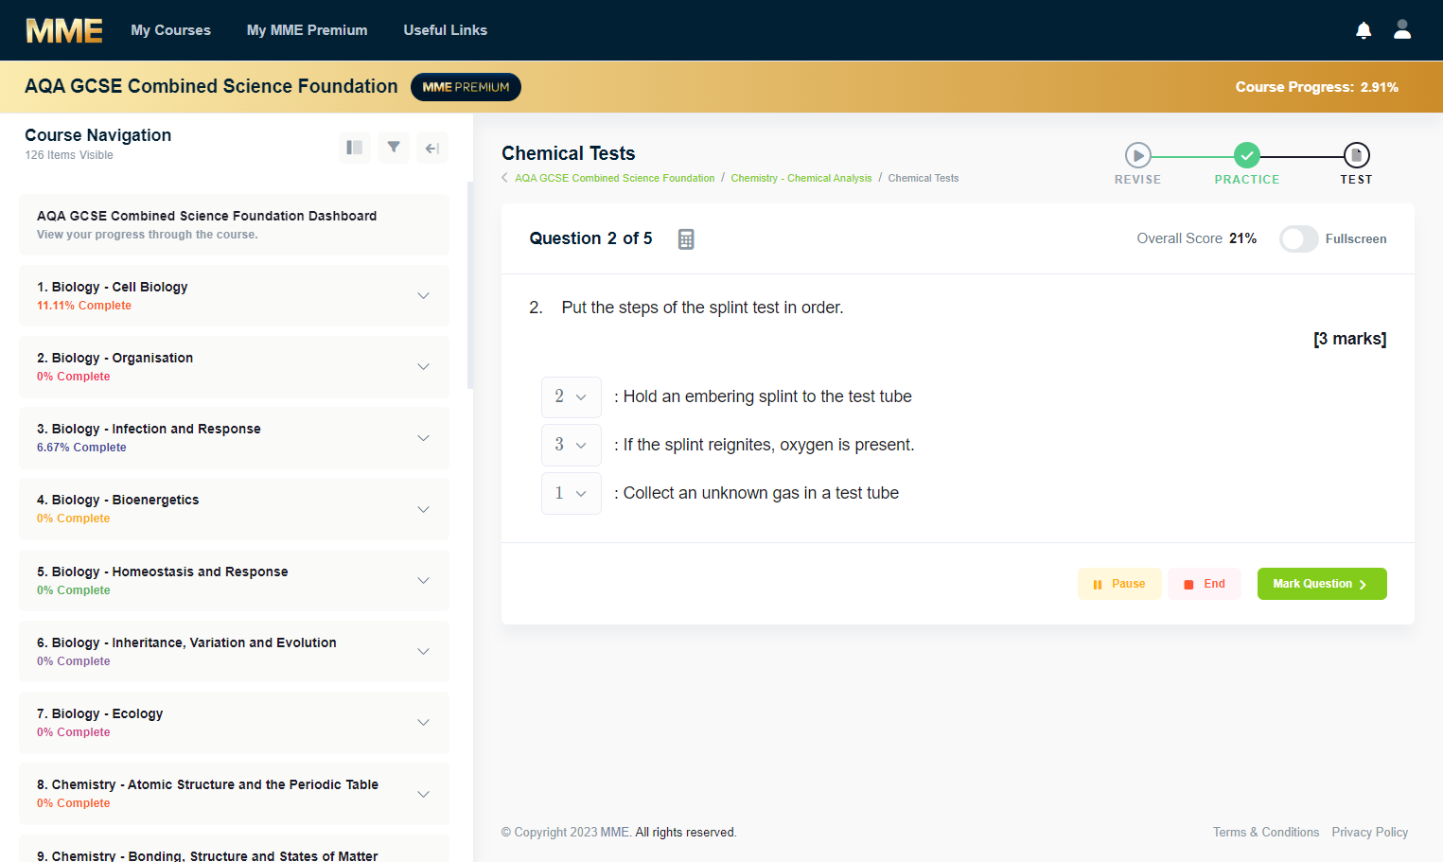The image size is (1443, 862).
Task: Switch to TEST step tab
Action: (1356, 180)
